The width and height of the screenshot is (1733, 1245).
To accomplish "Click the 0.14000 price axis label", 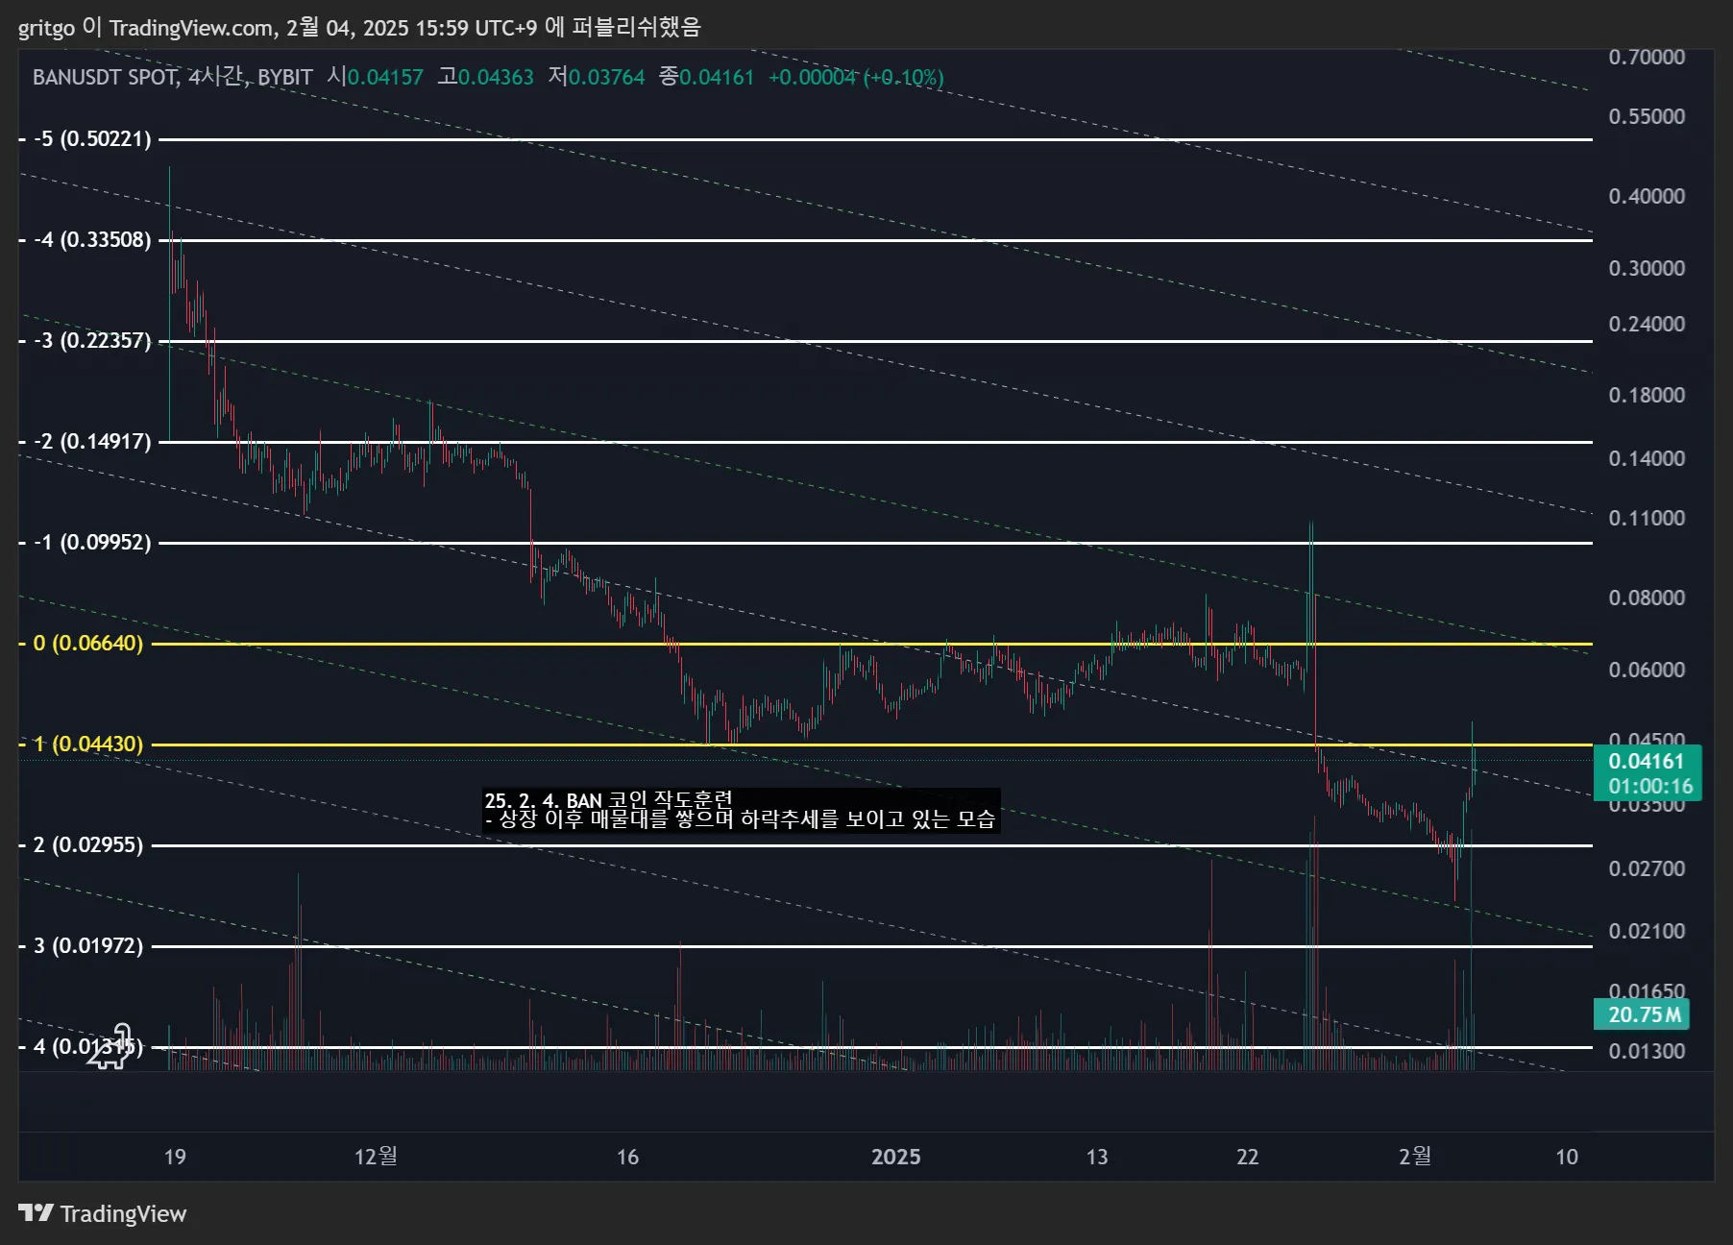I will (x=1647, y=458).
